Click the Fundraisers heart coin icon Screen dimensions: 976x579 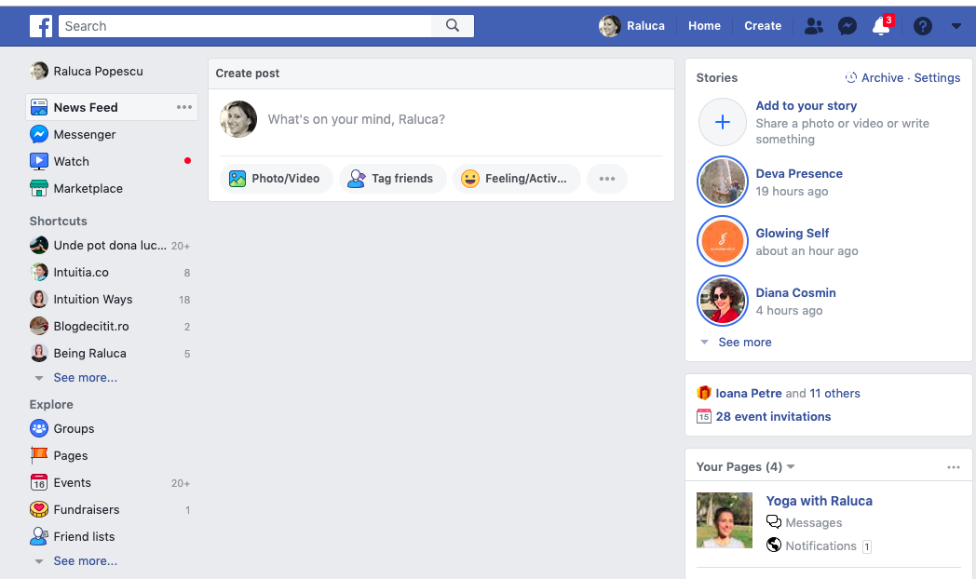click(x=38, y=509)
